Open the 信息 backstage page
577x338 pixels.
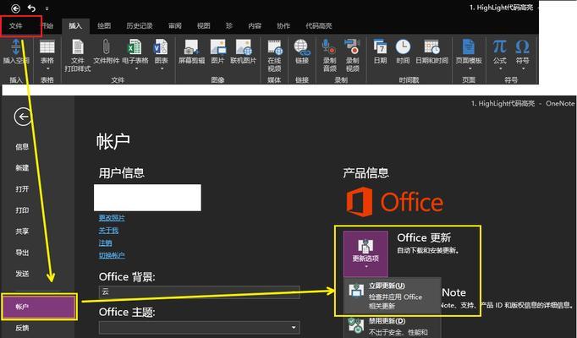[x=22, y=146]
